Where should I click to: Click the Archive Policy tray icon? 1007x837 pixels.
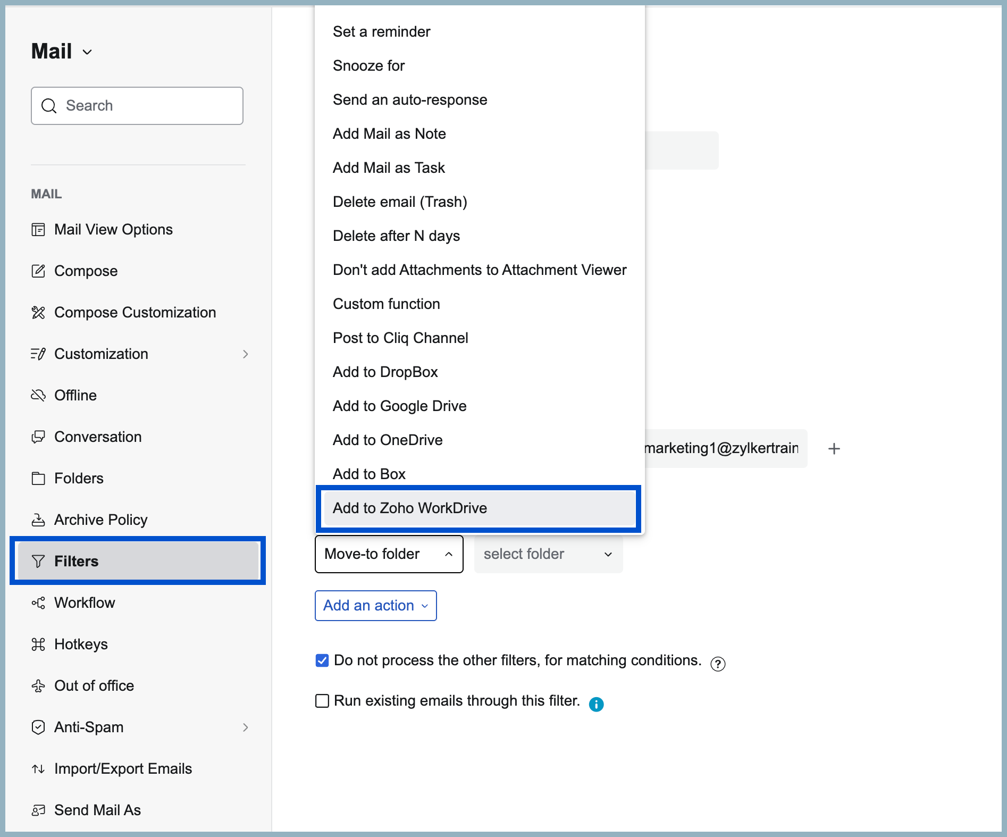[38, 520]
